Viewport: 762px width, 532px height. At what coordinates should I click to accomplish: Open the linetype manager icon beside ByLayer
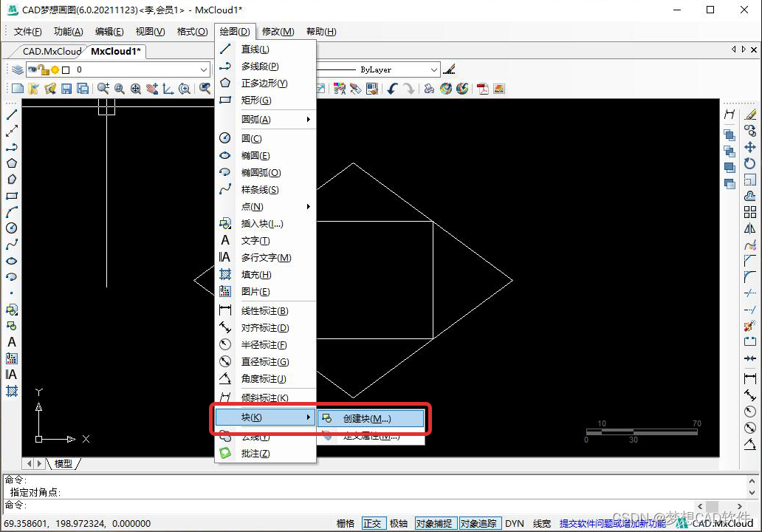coord(450,69)
